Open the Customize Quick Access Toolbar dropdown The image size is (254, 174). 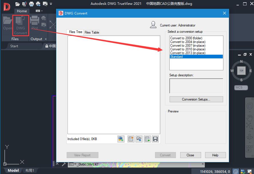51,4
